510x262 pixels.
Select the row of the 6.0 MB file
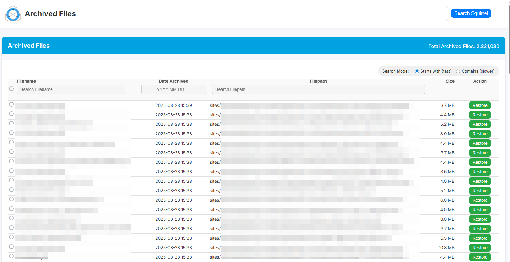coord(12,199)
